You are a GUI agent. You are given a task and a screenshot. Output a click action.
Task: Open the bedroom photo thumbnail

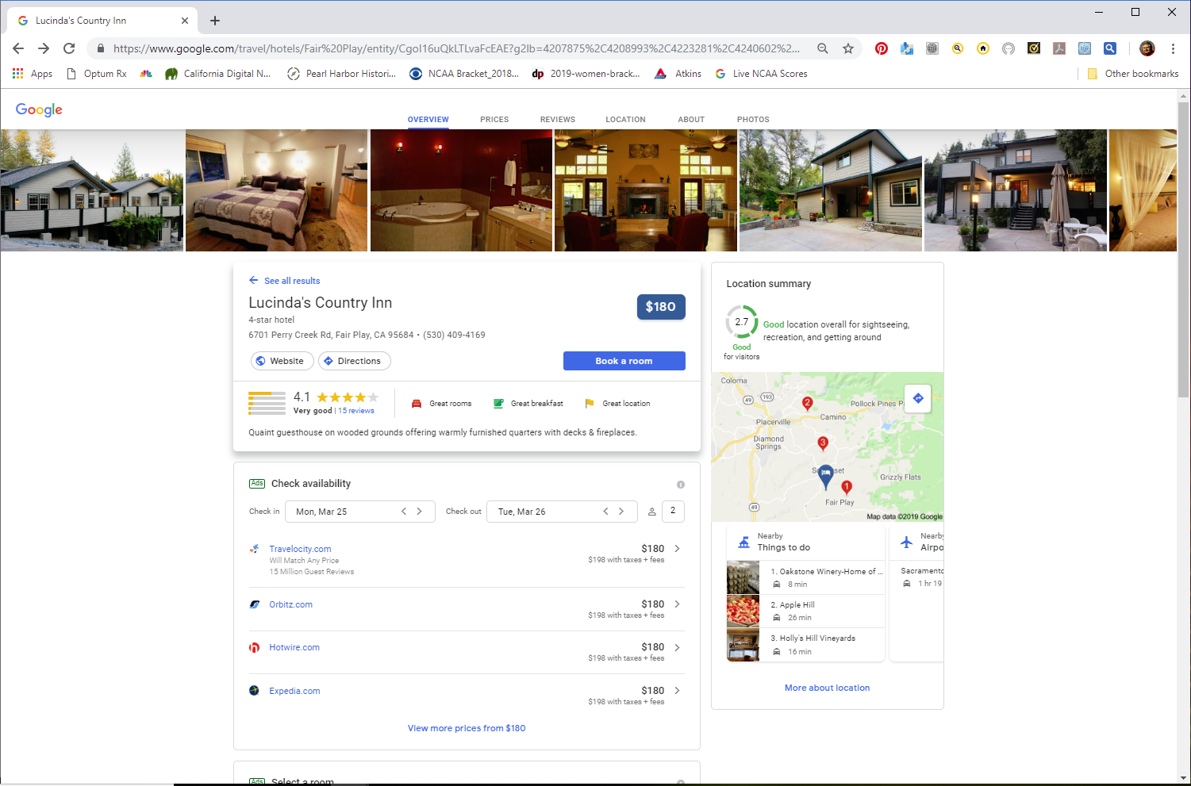276,190
